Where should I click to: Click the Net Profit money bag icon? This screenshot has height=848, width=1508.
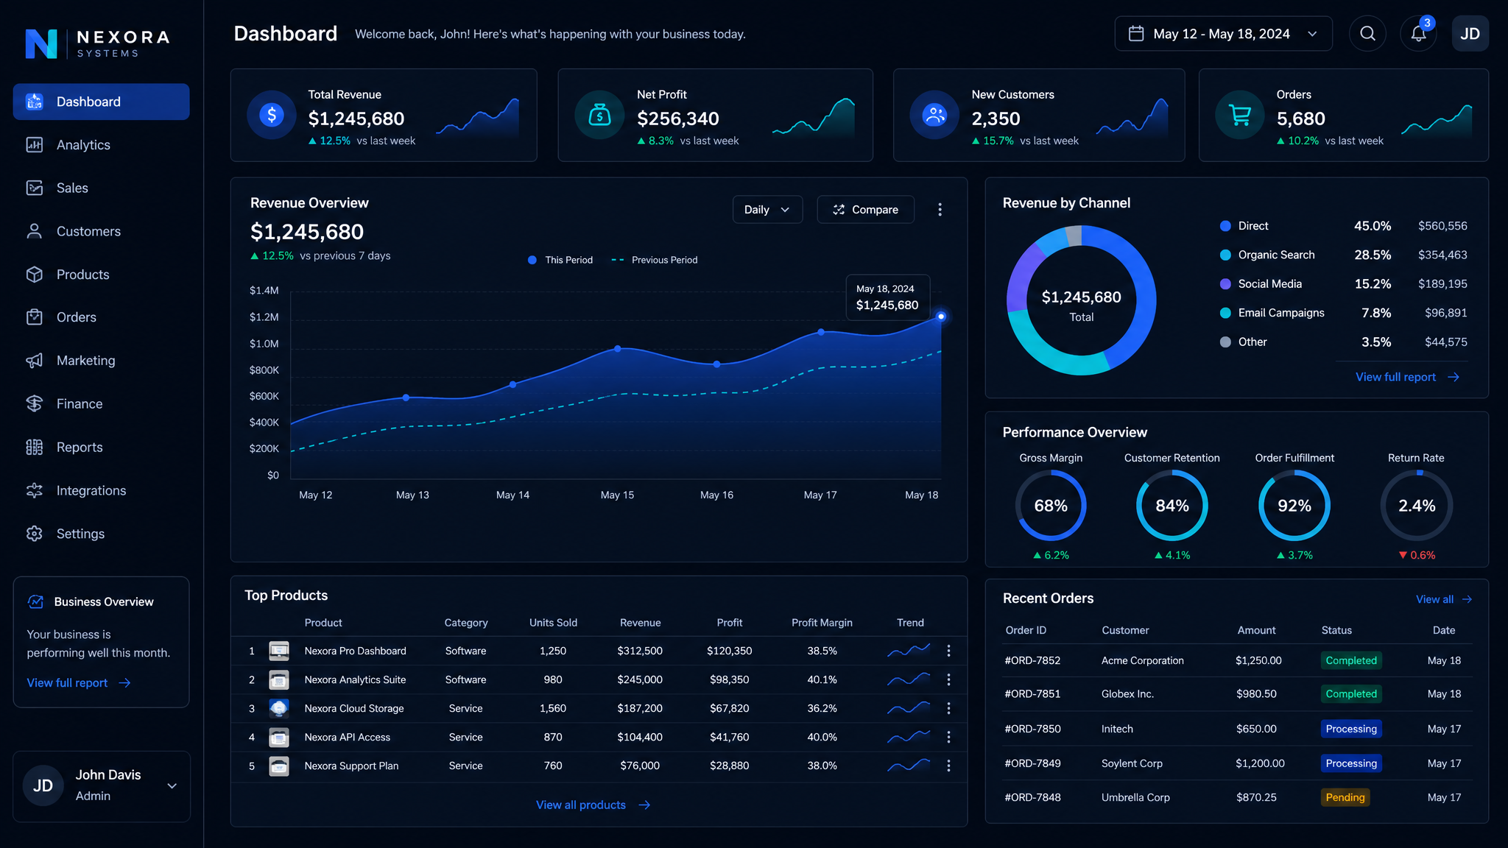click(x=599, y=115)
